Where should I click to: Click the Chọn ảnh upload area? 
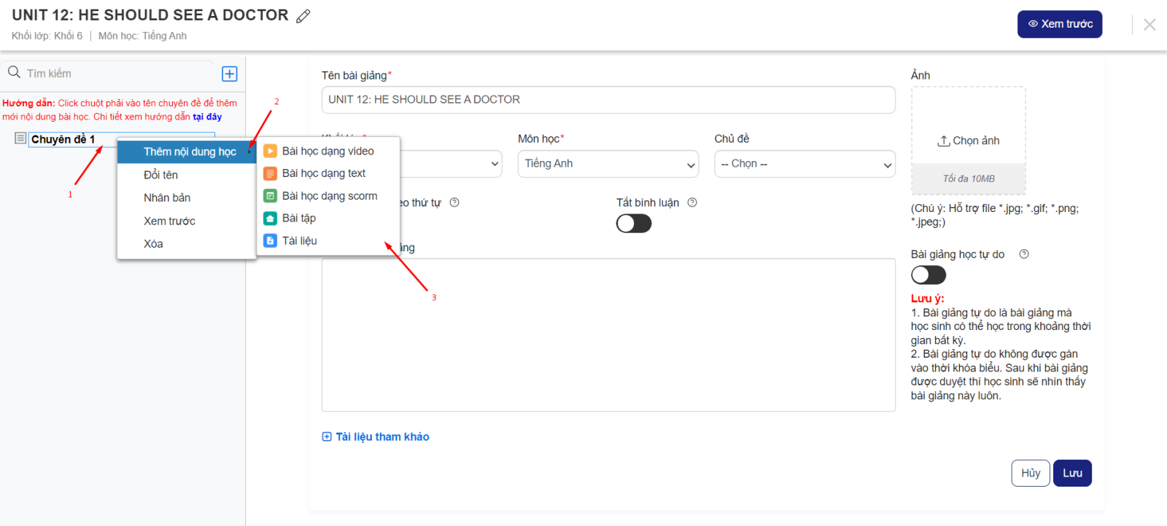pos(968,141)
